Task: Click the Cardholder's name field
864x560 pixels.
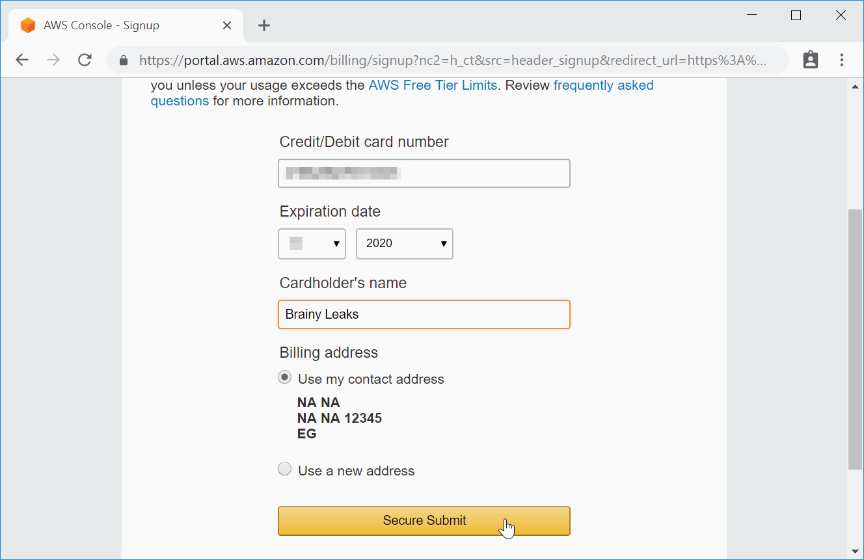Action: pyautogui.click(x=424, y=315)
